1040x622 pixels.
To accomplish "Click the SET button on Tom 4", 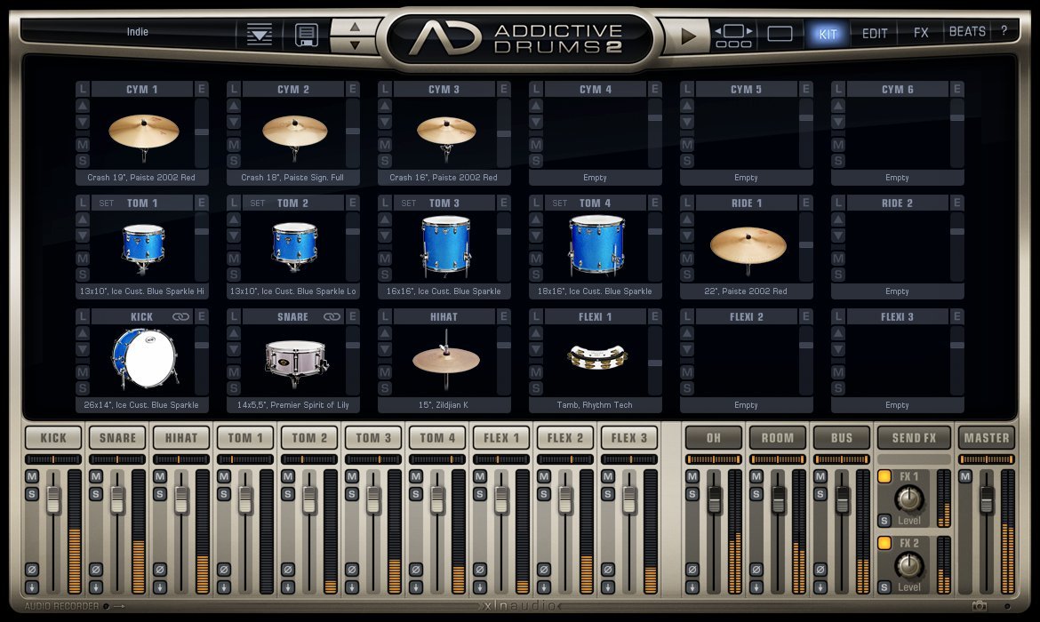I will click(x=560, y=203).
